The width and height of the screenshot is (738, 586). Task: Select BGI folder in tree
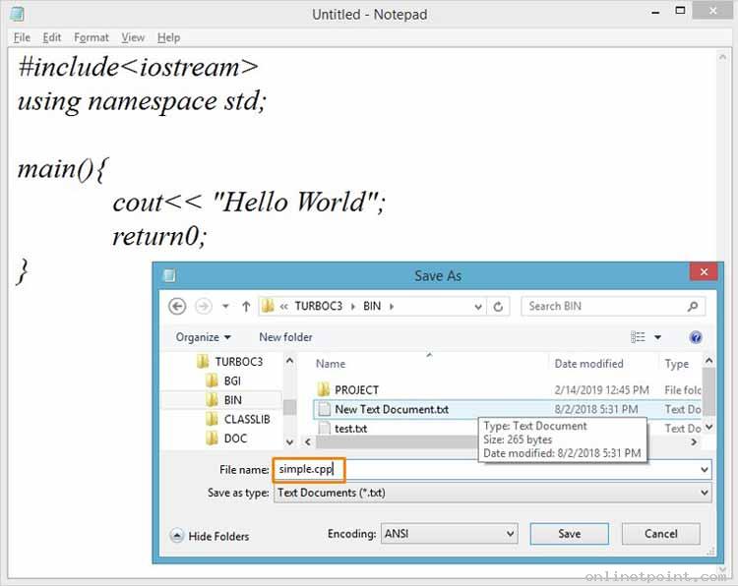(223, 381)
